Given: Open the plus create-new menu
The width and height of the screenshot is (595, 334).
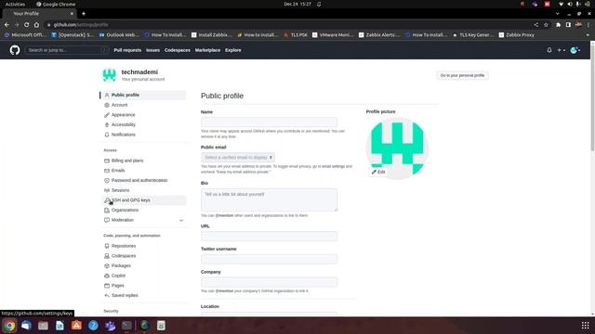Looking at the screenshot, I should 562,50.
